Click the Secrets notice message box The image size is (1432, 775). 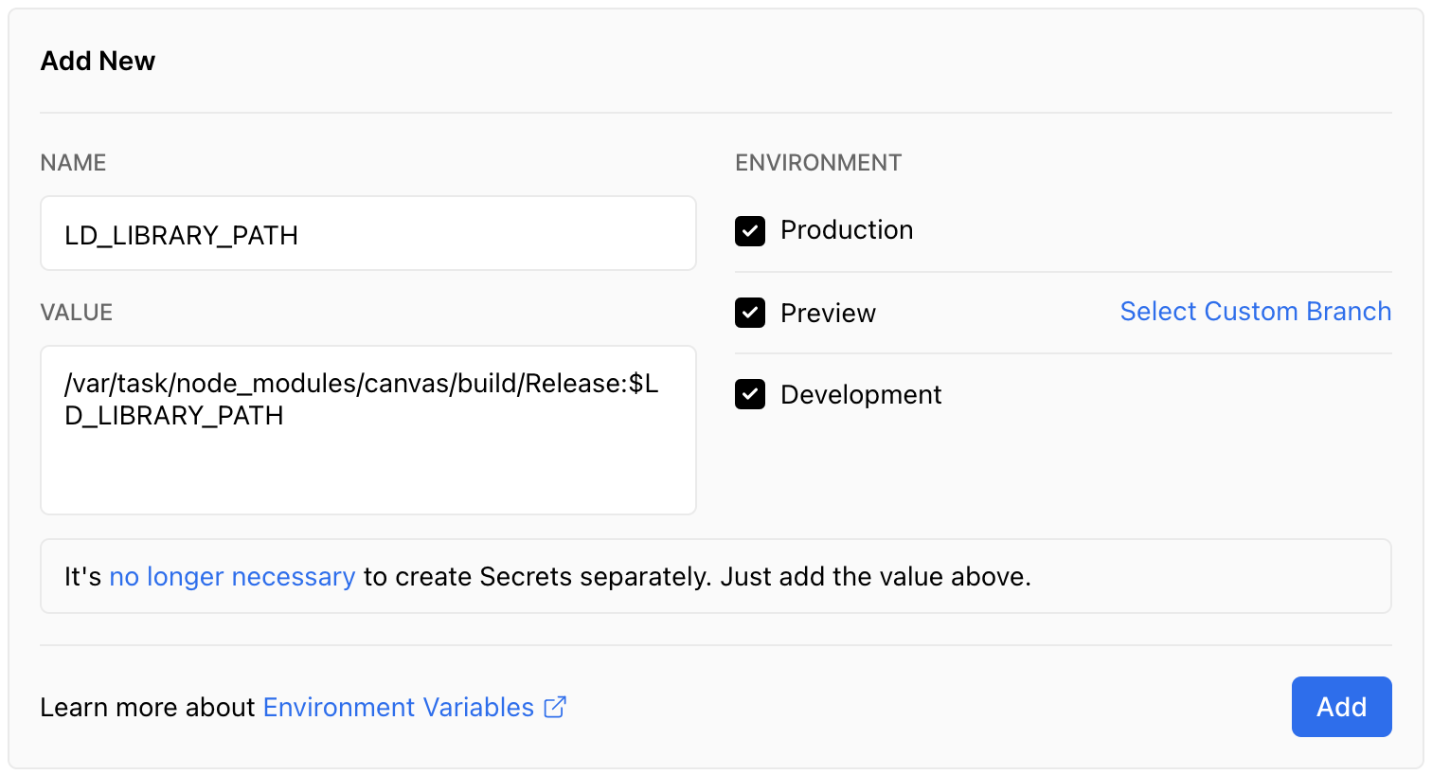point(716,576)
